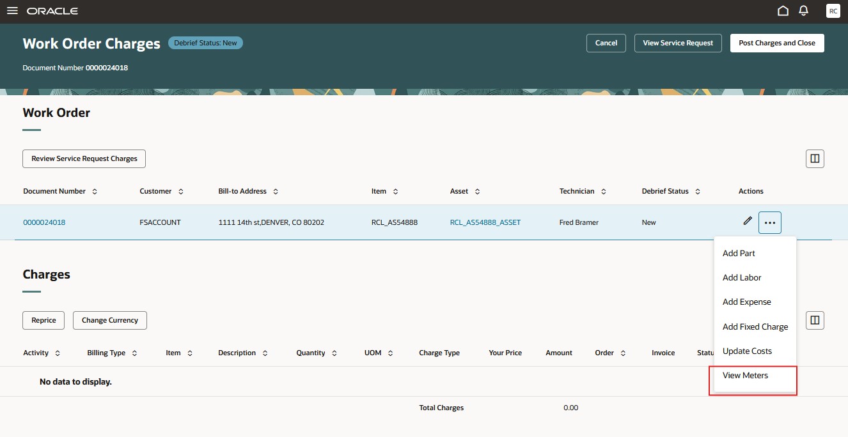The height and width of the screenshot is (437, 848).
Task: Sort charges by Description column
Action: pos(265,353)
